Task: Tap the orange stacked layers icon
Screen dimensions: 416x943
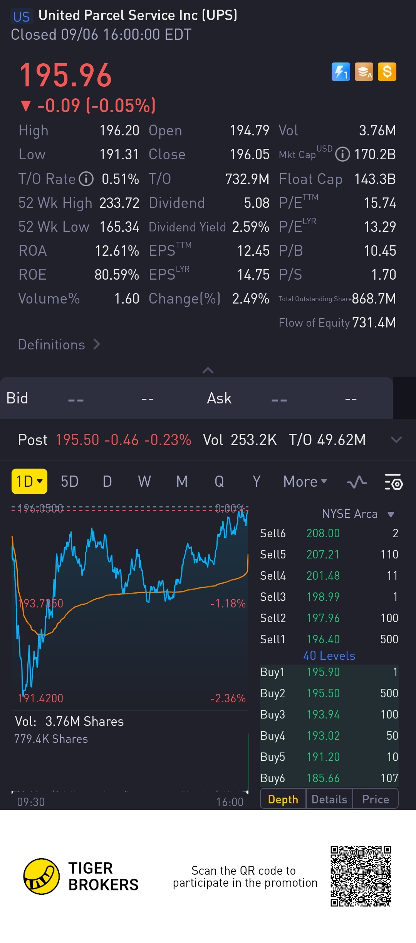Action: [364, 72]
